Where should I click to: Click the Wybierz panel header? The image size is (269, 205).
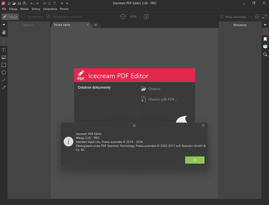pyautogui.click(x=29, y=25)
